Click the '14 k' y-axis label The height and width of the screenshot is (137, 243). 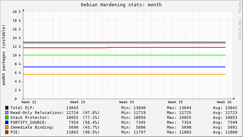pos(17,38)
